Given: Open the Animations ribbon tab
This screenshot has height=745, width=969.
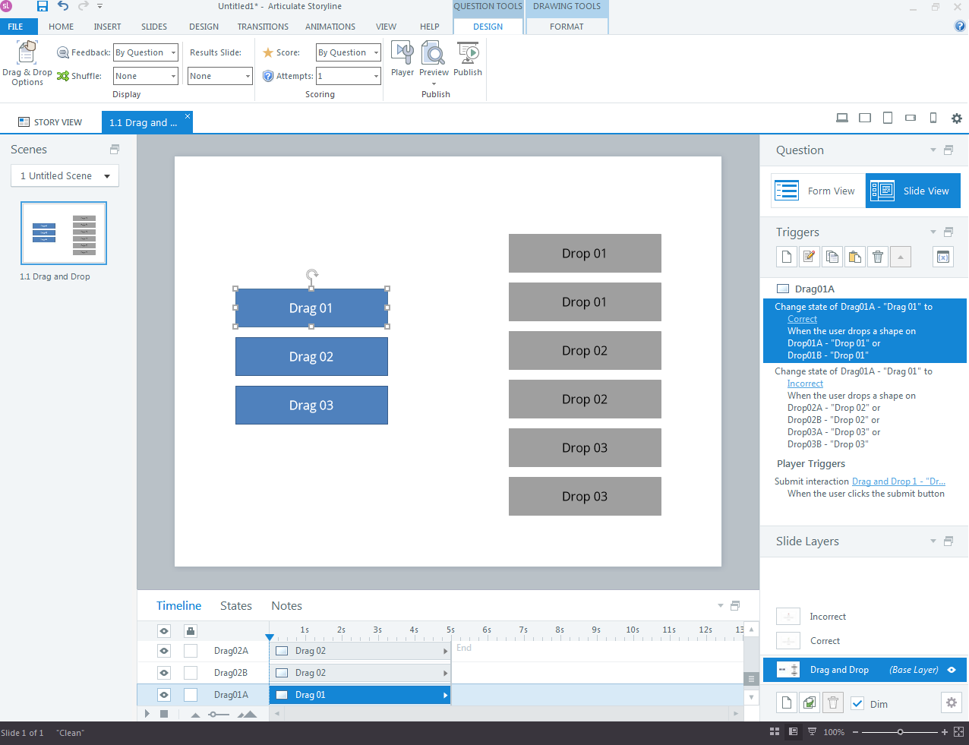Looking at the screenshot, I should point(330,27).
